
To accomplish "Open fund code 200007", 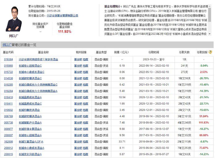I will (x=8, y=135).
